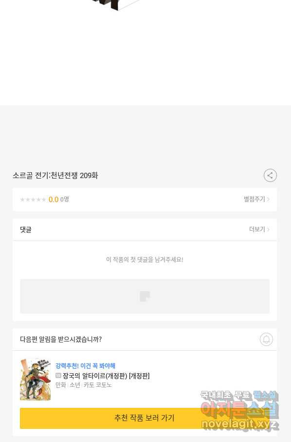291x442 pixels.
Task: Click the sticker icon in comment box
Action: point(145,297)
